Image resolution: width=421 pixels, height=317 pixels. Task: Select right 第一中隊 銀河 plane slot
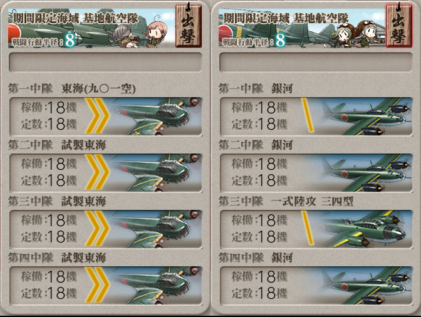pos(316,117)
